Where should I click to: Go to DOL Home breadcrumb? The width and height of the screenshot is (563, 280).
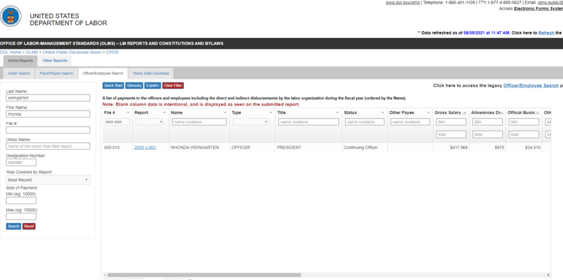point(11,52)
